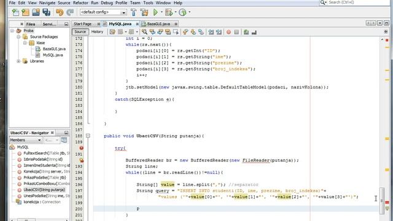Click the New Project toolbar icon
Image resolution: width=393 pixels, height=221 pixels.
(x=26, y=12)
